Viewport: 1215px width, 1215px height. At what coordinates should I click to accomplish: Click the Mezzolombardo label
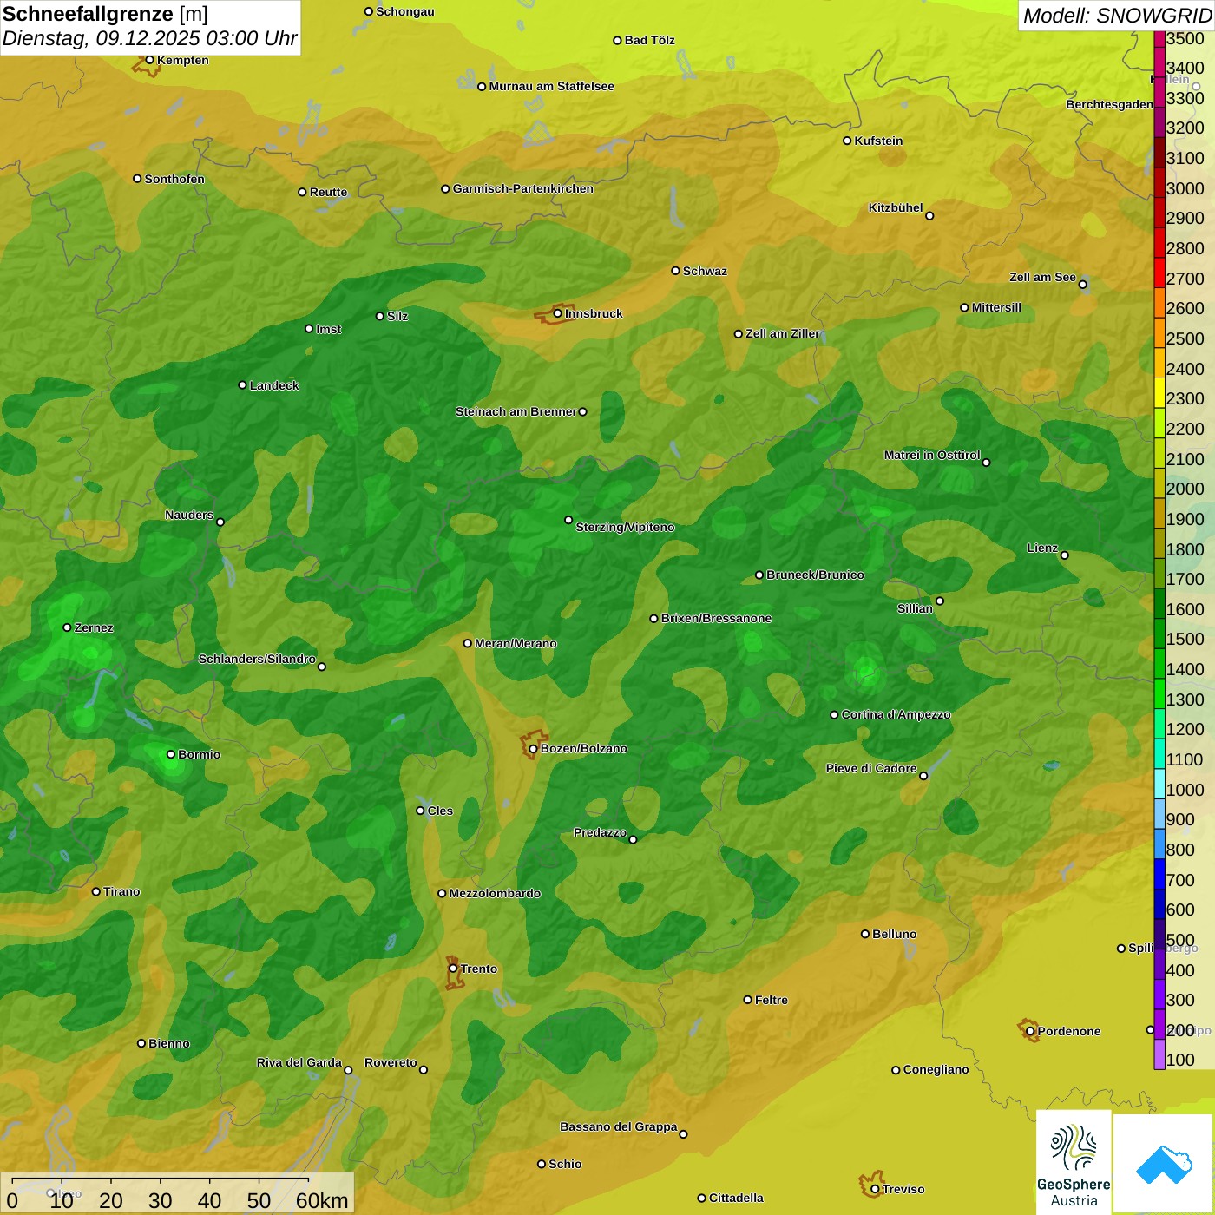pyautogui.click(x=495, y=893)
